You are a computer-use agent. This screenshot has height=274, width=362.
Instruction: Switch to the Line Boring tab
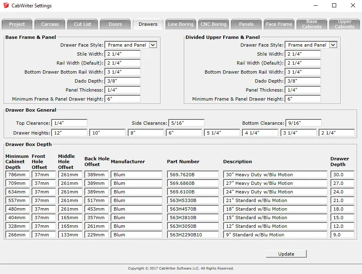(x=181, y=24)
